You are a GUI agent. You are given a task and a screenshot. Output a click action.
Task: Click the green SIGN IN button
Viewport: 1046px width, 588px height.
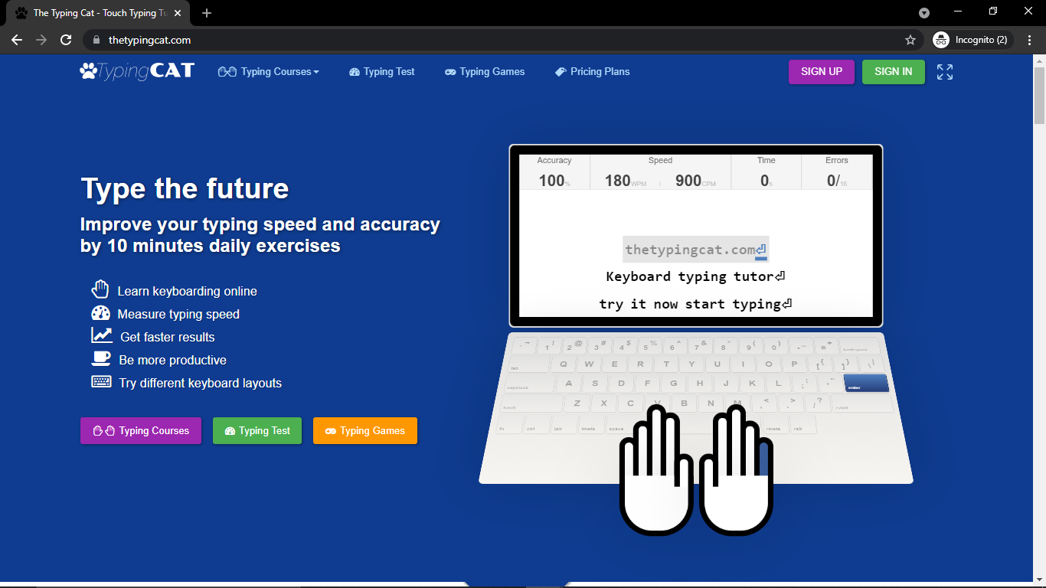(894, 71)
